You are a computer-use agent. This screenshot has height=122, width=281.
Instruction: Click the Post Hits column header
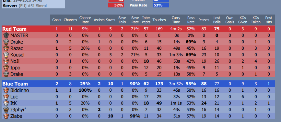tap(269, 20)
